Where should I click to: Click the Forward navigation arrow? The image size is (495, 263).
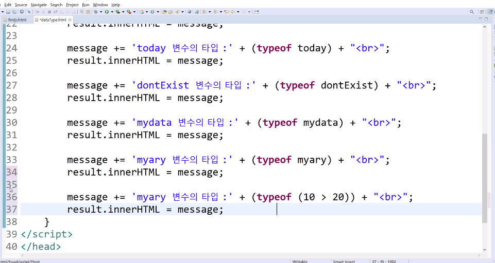[244, 12]
